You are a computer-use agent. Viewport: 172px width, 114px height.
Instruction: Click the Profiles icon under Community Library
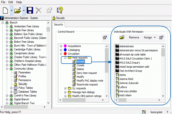click(16, 76)
